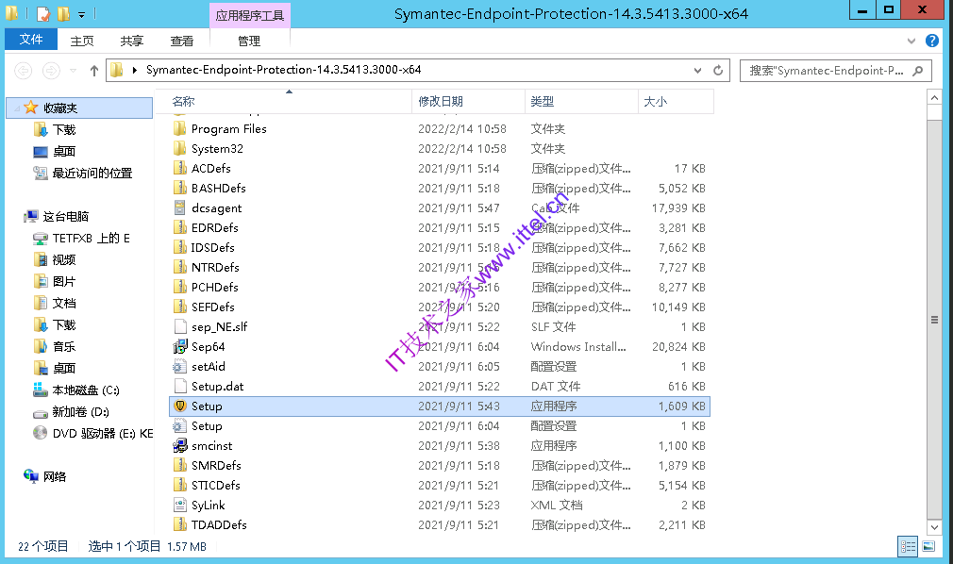
Task: Click the Properties quick access toolbar icon
Action: click(42, 13)
